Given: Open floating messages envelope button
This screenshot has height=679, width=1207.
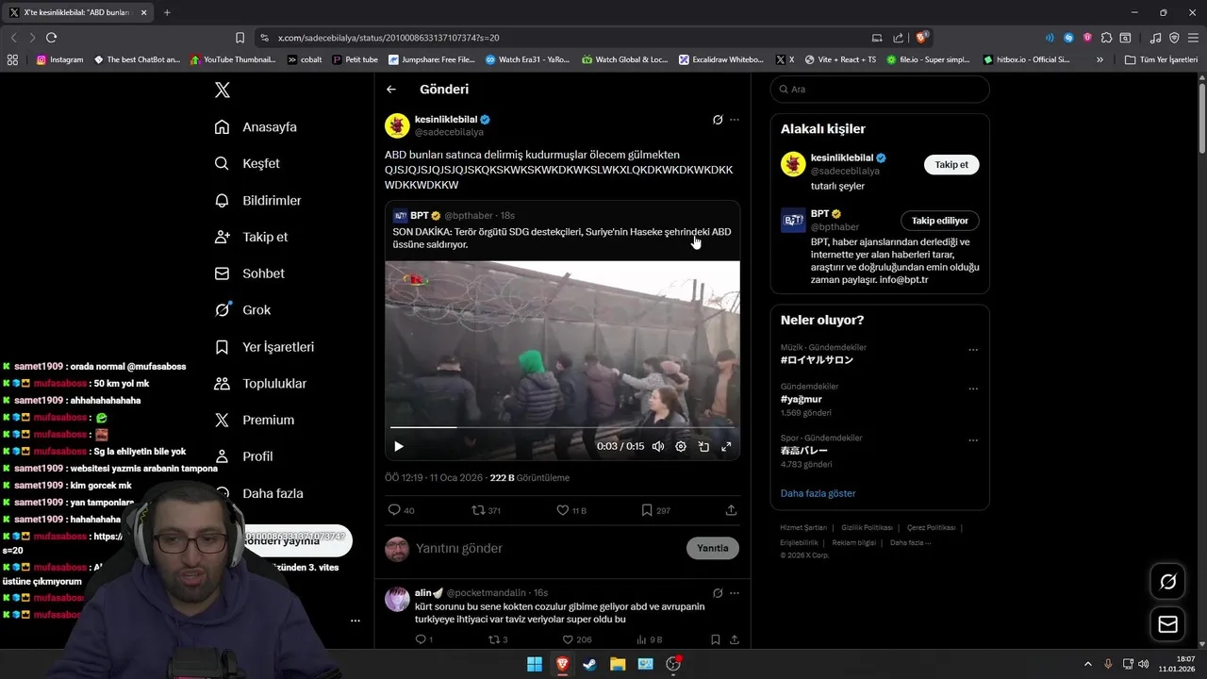Looking at the screenshot, I should (1167, 624).
